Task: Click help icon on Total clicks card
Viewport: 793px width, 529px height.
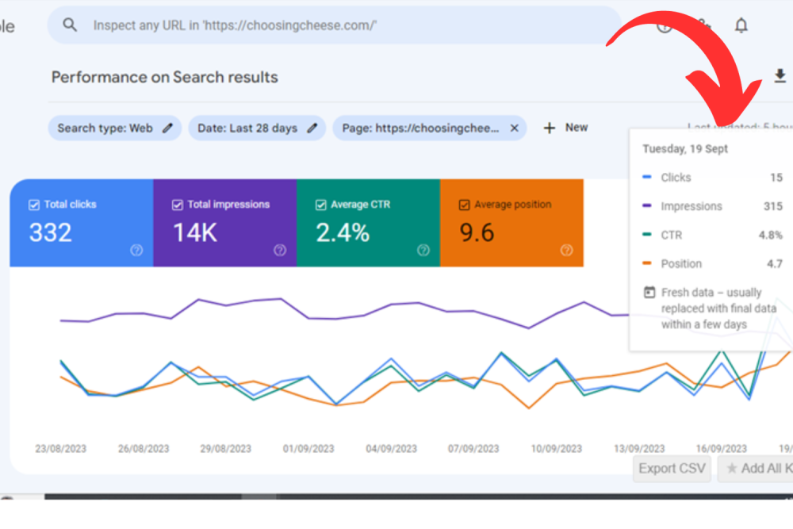Action: 136,250
